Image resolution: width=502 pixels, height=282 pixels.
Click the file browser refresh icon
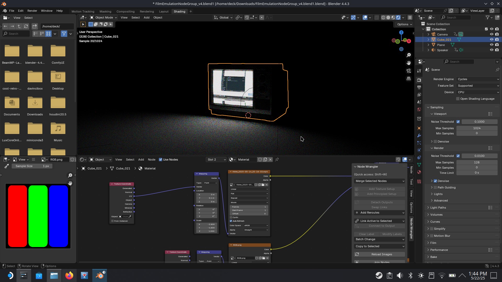26,26
